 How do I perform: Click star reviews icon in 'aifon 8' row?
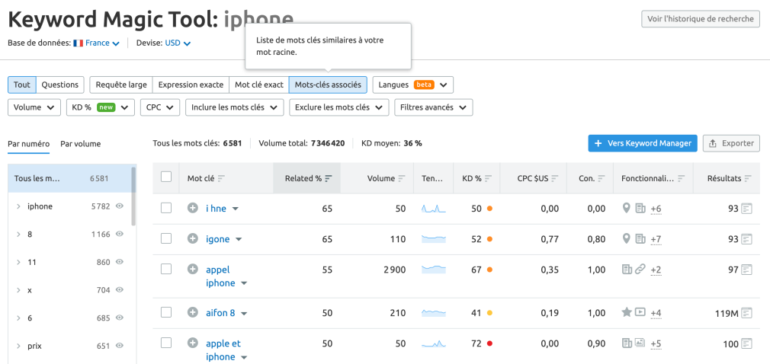[x=627, y=312]
